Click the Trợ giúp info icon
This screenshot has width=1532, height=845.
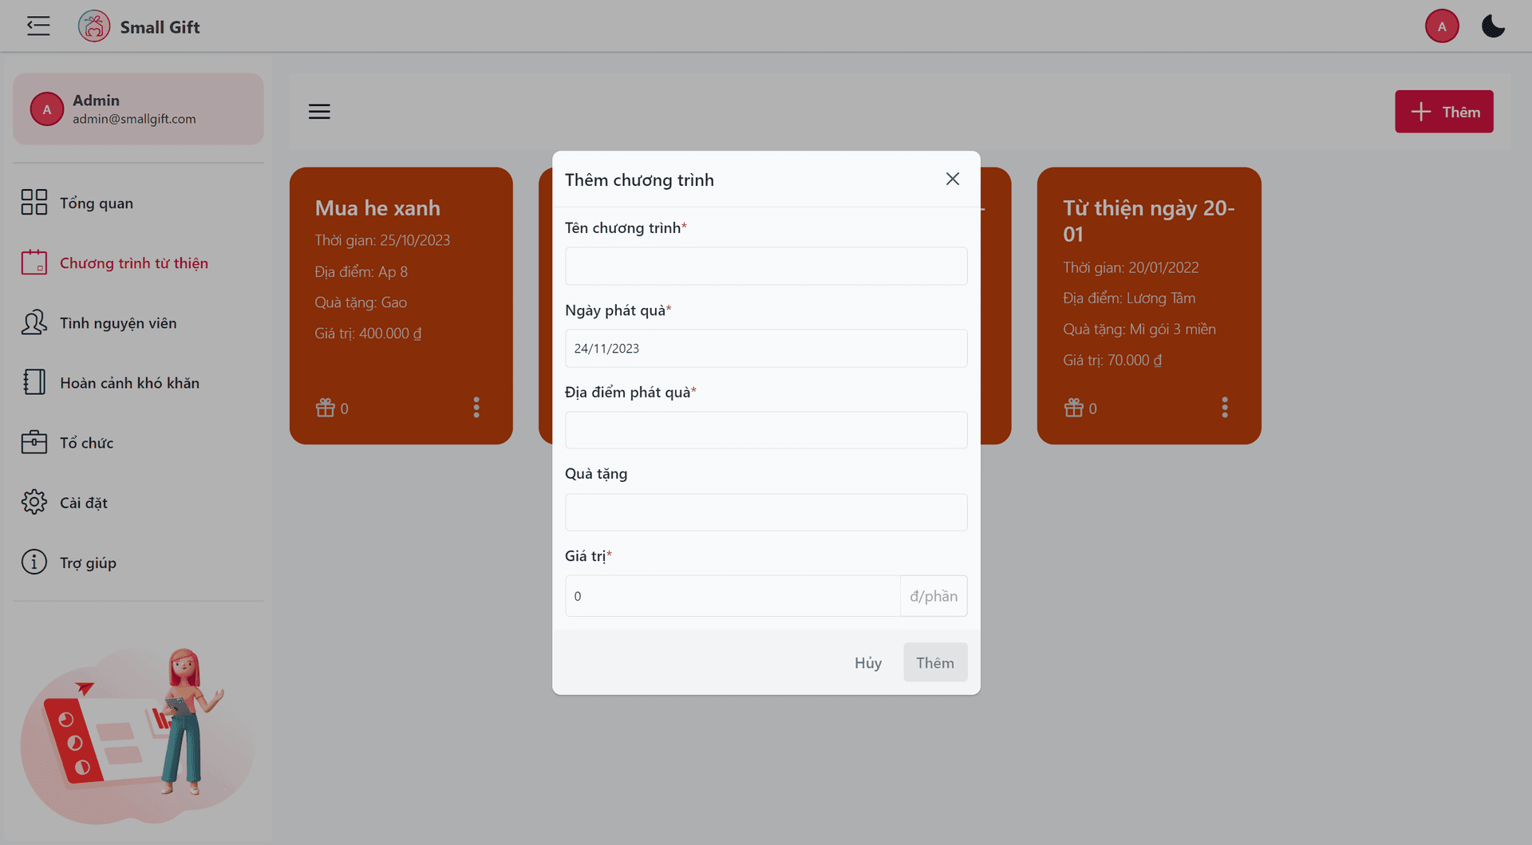[x=34, y=562]
